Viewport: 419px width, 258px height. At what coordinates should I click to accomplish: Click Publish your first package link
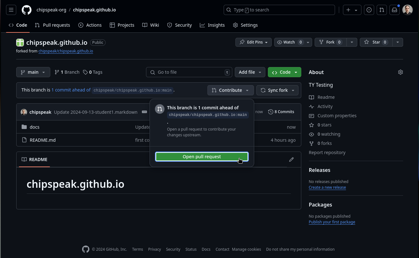332,222
